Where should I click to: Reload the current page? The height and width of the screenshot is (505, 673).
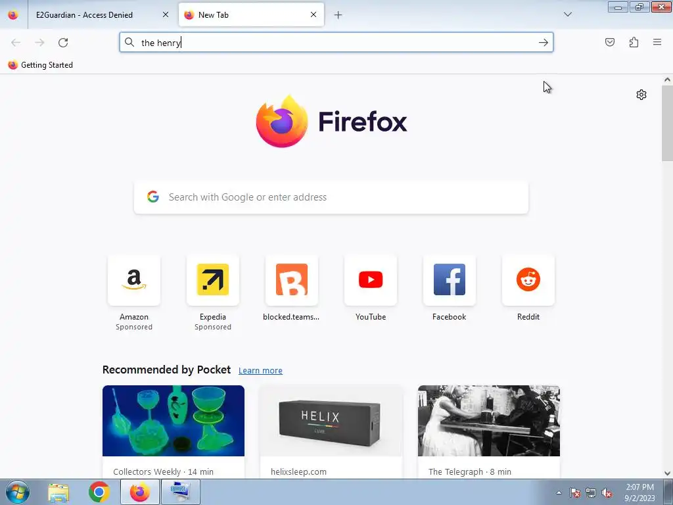pos(63,43)
